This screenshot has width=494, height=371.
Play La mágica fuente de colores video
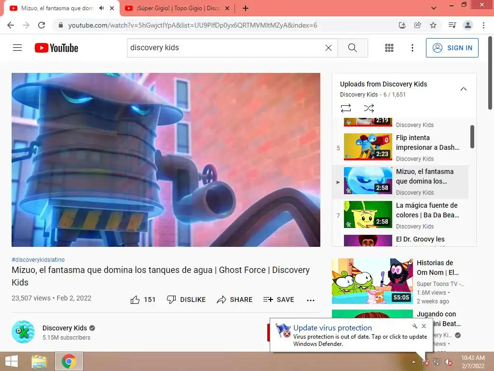(400, 215)
